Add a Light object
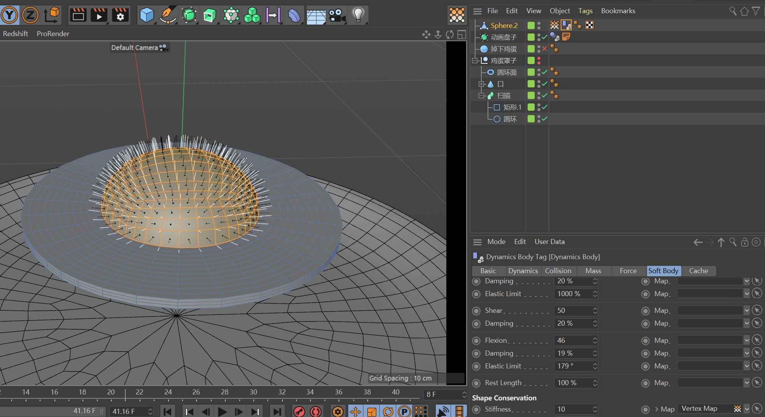Image resolution: width=765 pixels, height=417 pixels. tap(358, 15)
